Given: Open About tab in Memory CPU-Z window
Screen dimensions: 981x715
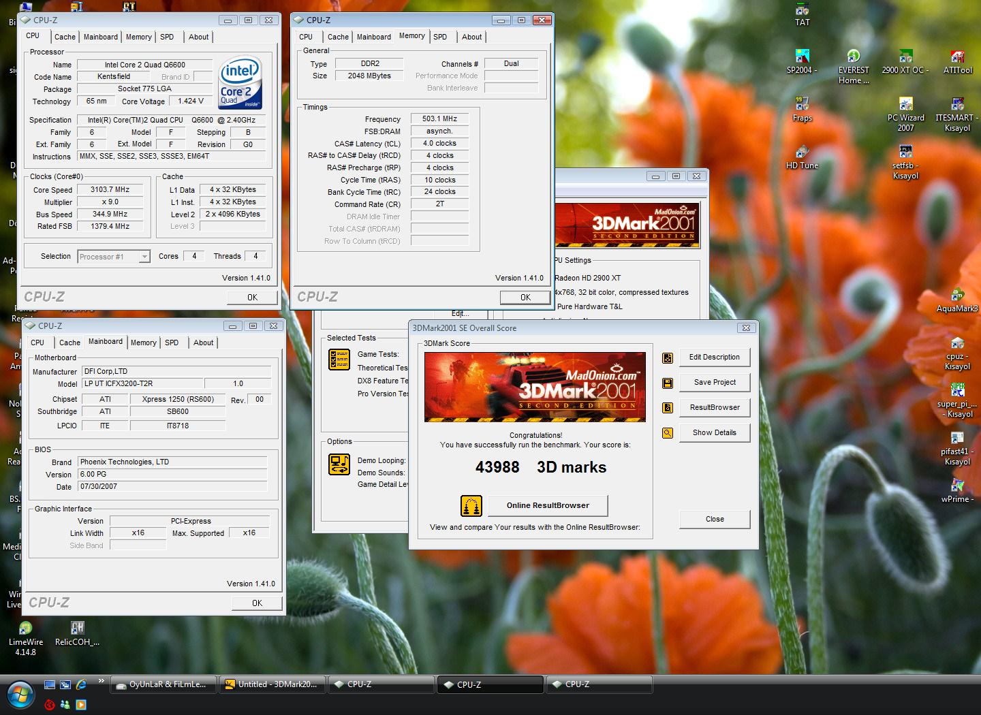Looking at the screenshot, I should (471, 37).
